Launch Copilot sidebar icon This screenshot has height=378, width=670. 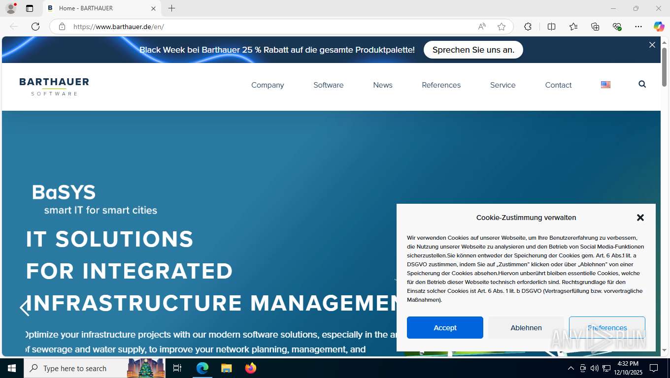coord(659,27)
